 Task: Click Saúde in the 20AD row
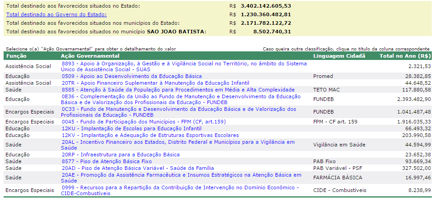click(14, 168)
